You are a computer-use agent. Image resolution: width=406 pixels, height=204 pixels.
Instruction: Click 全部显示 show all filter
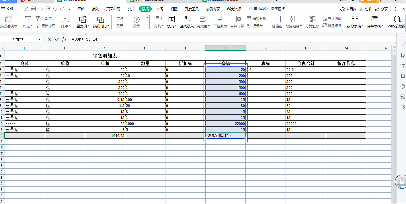pos(46,19)
